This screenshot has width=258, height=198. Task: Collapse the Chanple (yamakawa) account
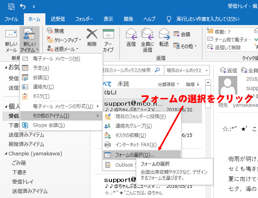(6, 154)
